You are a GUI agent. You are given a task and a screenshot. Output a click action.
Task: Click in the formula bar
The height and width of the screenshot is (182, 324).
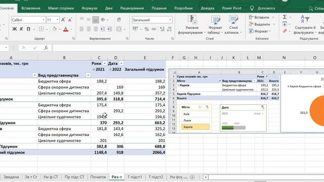pos(188,48)
